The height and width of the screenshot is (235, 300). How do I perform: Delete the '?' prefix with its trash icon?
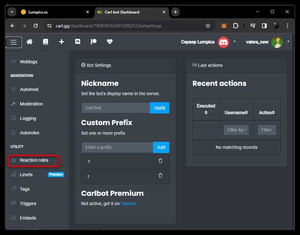click(160, 161)
